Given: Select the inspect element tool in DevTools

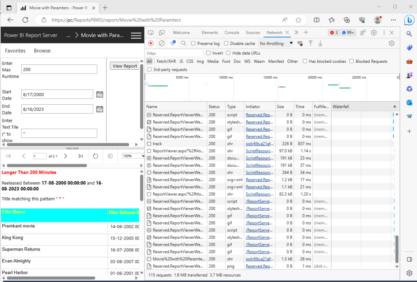Looking at the screenshot, I should [151, 33].
